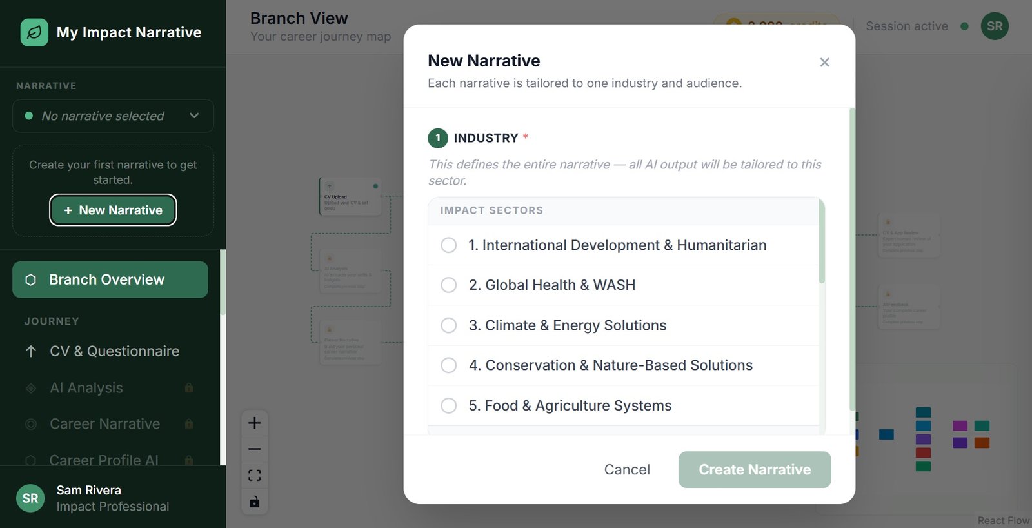1032x528 pixels.
Task: Toggle the canvas interactivity lock
Action: (x=255, y=502)
